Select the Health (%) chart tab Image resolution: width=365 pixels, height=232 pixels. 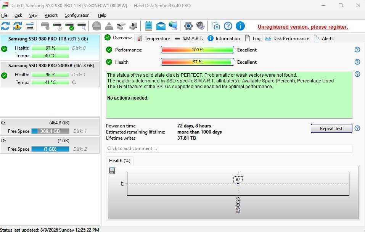120,161
